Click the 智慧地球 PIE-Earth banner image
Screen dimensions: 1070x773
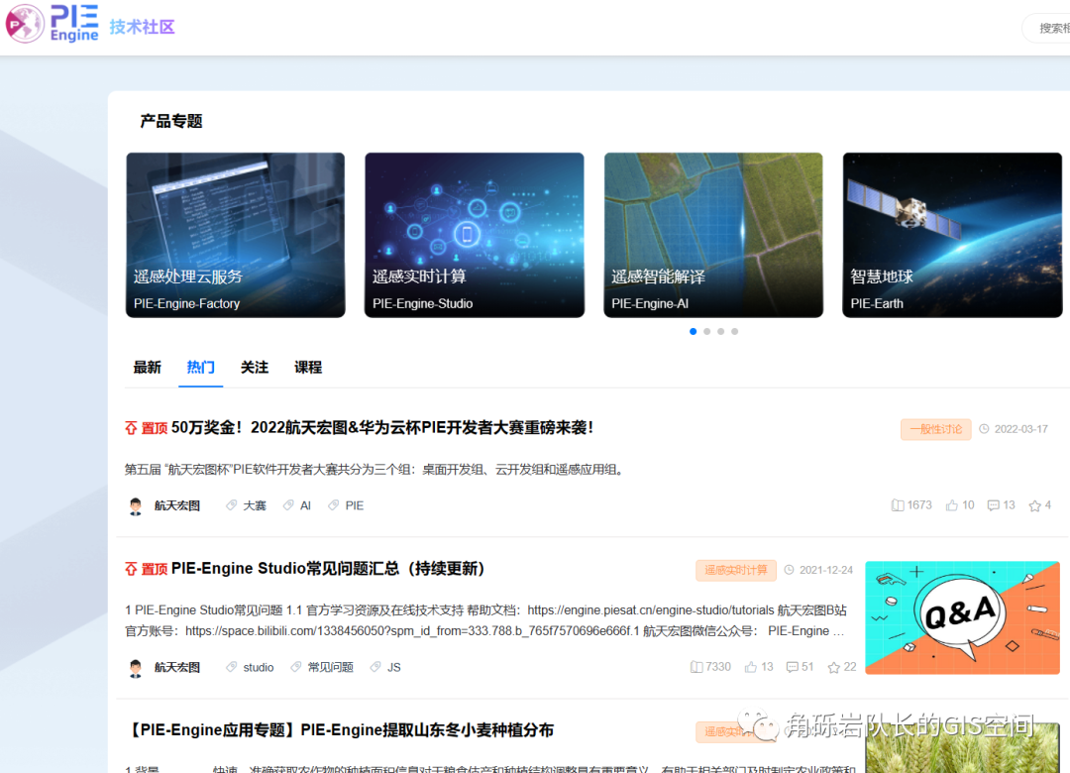point(951,235)
